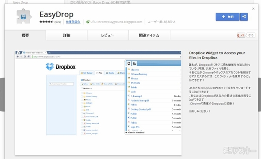Click the next screenshot arrow on right edge
Image resolution: width=261 pixels, height=159 pixels.
(x=260, y=95)
